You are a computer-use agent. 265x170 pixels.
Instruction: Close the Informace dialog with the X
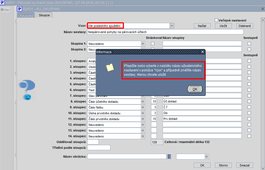pyautogui.click(x=202, y=52)
